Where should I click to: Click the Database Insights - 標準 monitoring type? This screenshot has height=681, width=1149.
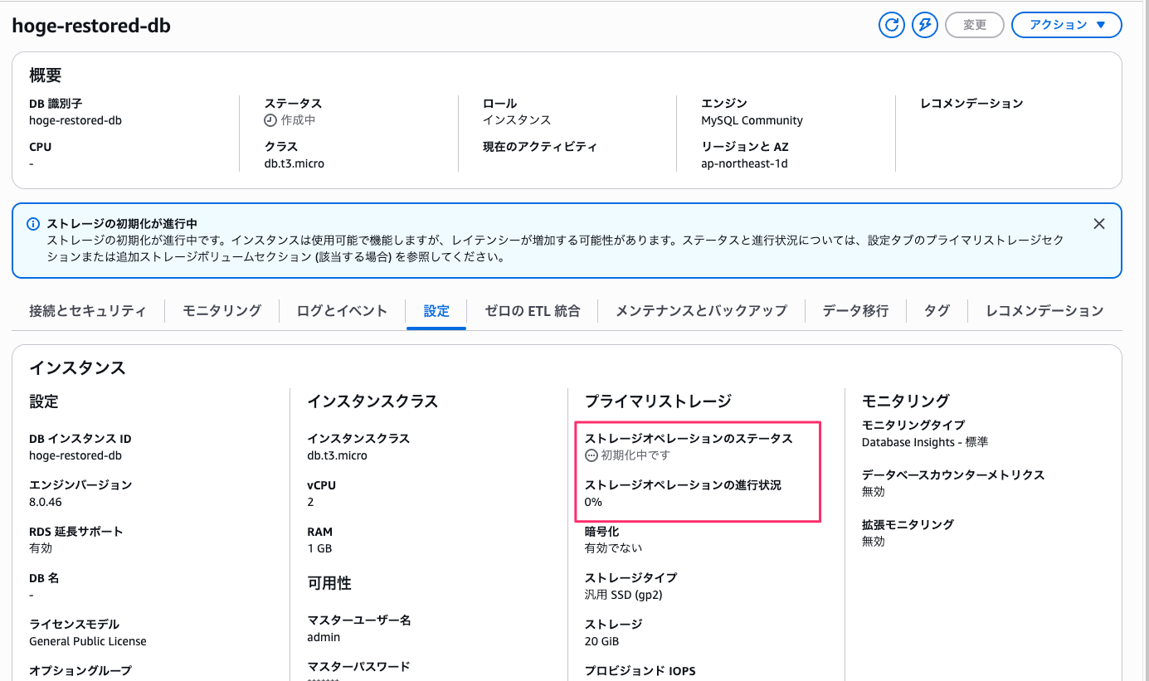[925, 442]
